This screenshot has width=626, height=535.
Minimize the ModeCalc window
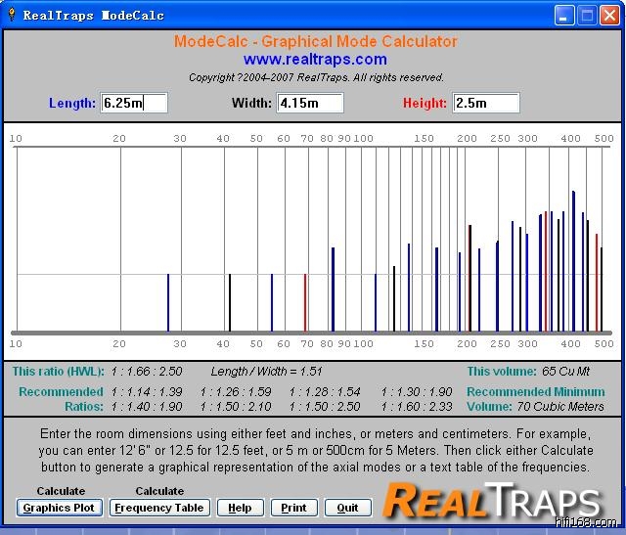pos(564,15)
